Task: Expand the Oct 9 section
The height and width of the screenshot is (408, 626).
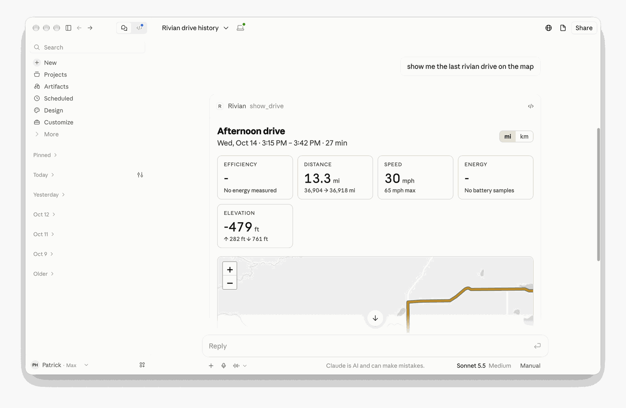Action: 43,254
